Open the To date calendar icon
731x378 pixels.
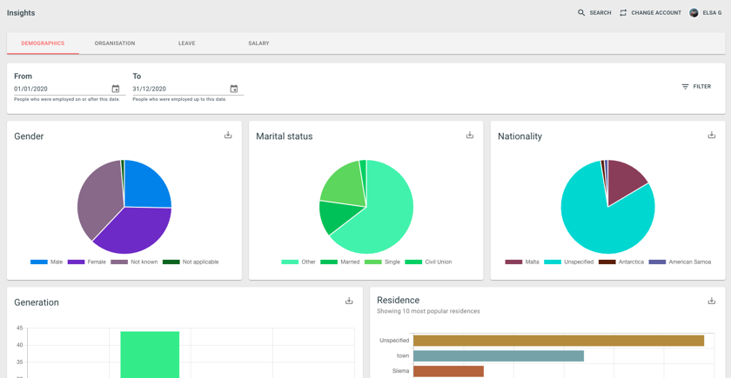tap(234, 89)
